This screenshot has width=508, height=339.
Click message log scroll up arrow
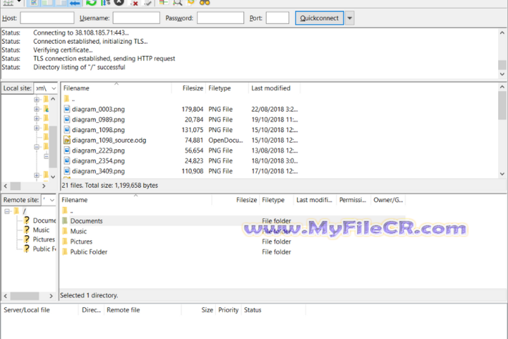502,32
